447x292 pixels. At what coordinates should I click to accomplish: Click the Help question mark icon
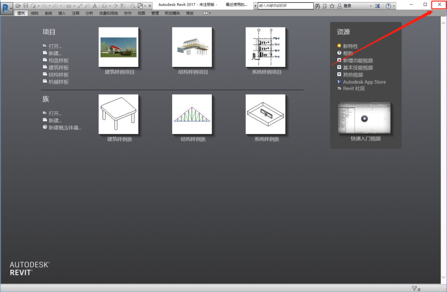(388, 6)
